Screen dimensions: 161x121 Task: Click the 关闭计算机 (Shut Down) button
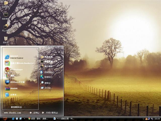[x=50, y=113]
